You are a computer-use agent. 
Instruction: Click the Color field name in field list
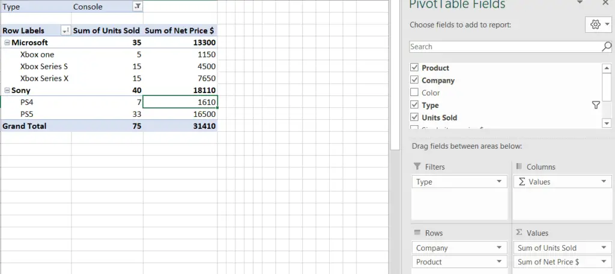tap(431, 93)
